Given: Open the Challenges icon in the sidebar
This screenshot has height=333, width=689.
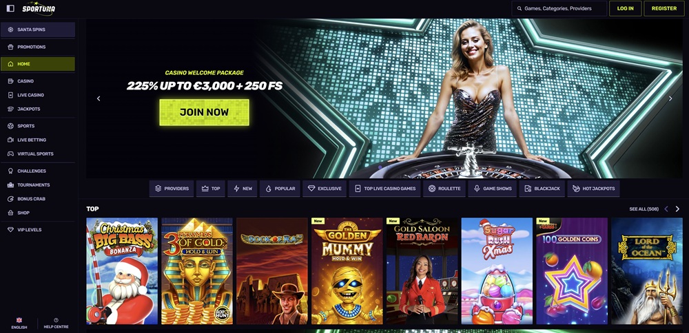Looking at the screenshot, I should click(10, 171).
